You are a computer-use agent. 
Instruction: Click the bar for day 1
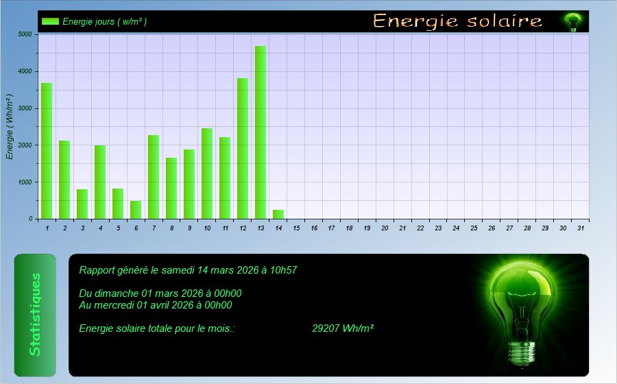(47, 151)
